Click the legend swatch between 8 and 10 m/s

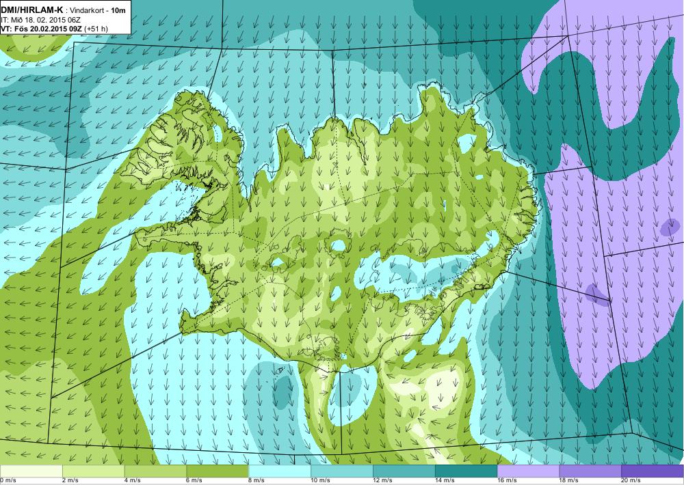pyautogui.click(x=280, y=471)
